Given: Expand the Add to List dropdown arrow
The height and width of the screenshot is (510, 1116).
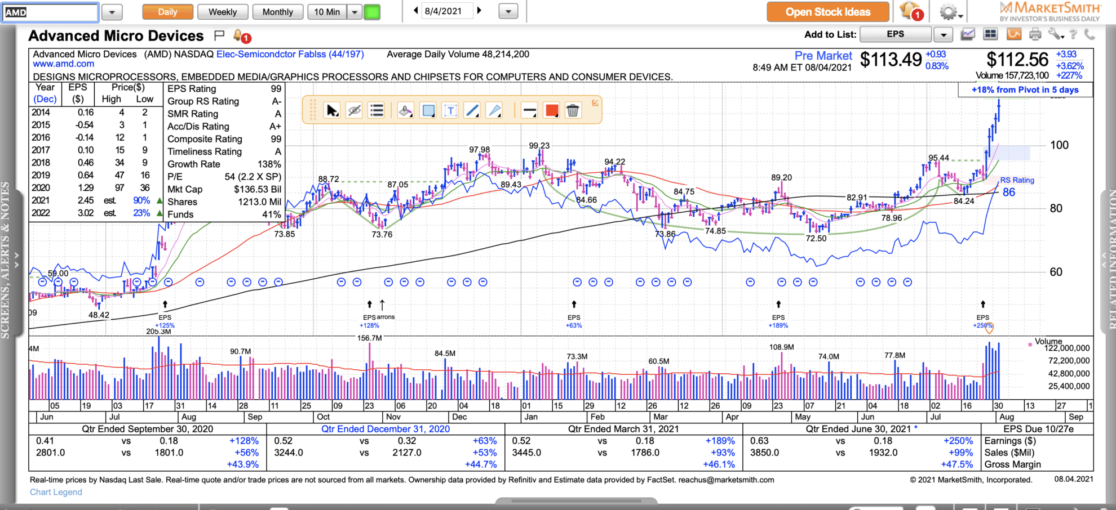Looking at the screenshot, I should click(943, 34).
